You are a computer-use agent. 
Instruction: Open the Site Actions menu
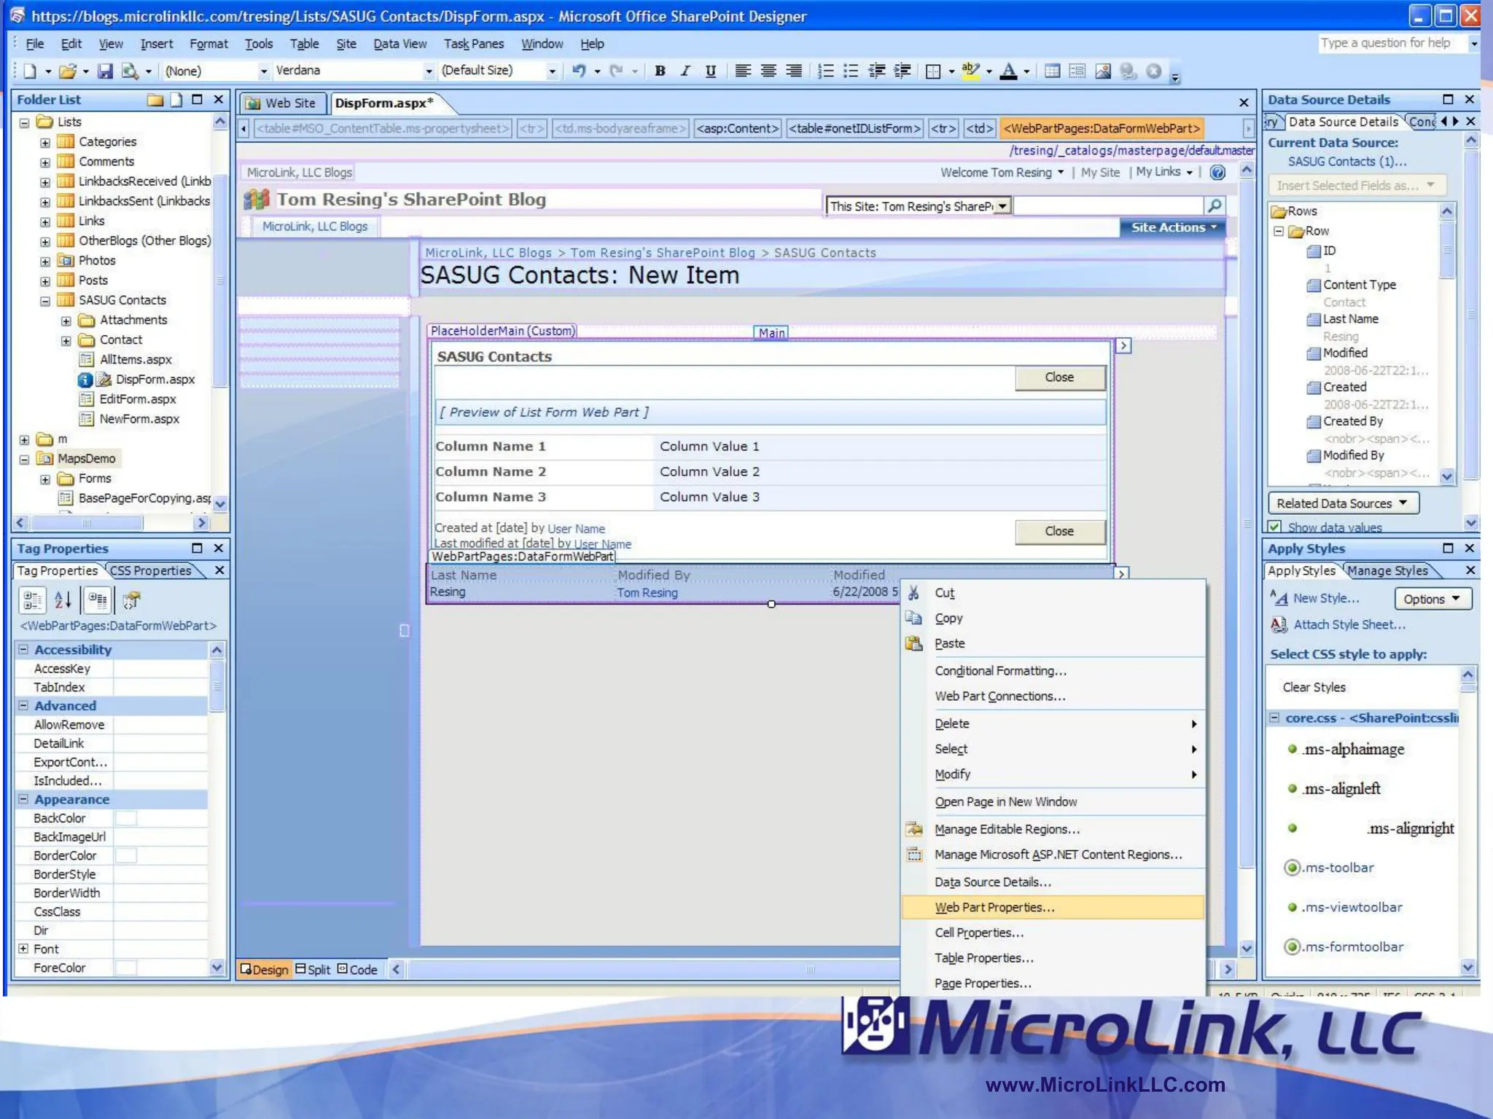point(1173,227)
